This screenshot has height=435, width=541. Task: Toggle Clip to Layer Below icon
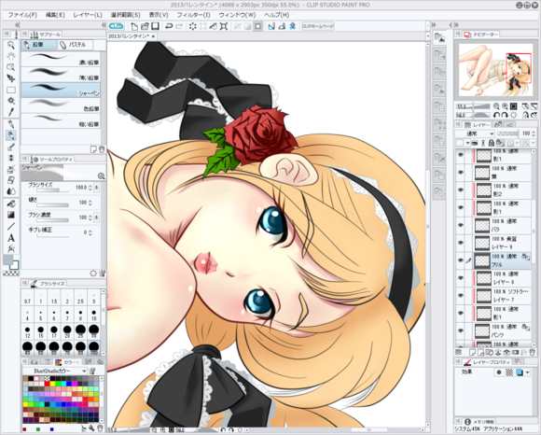coord(475,143)
